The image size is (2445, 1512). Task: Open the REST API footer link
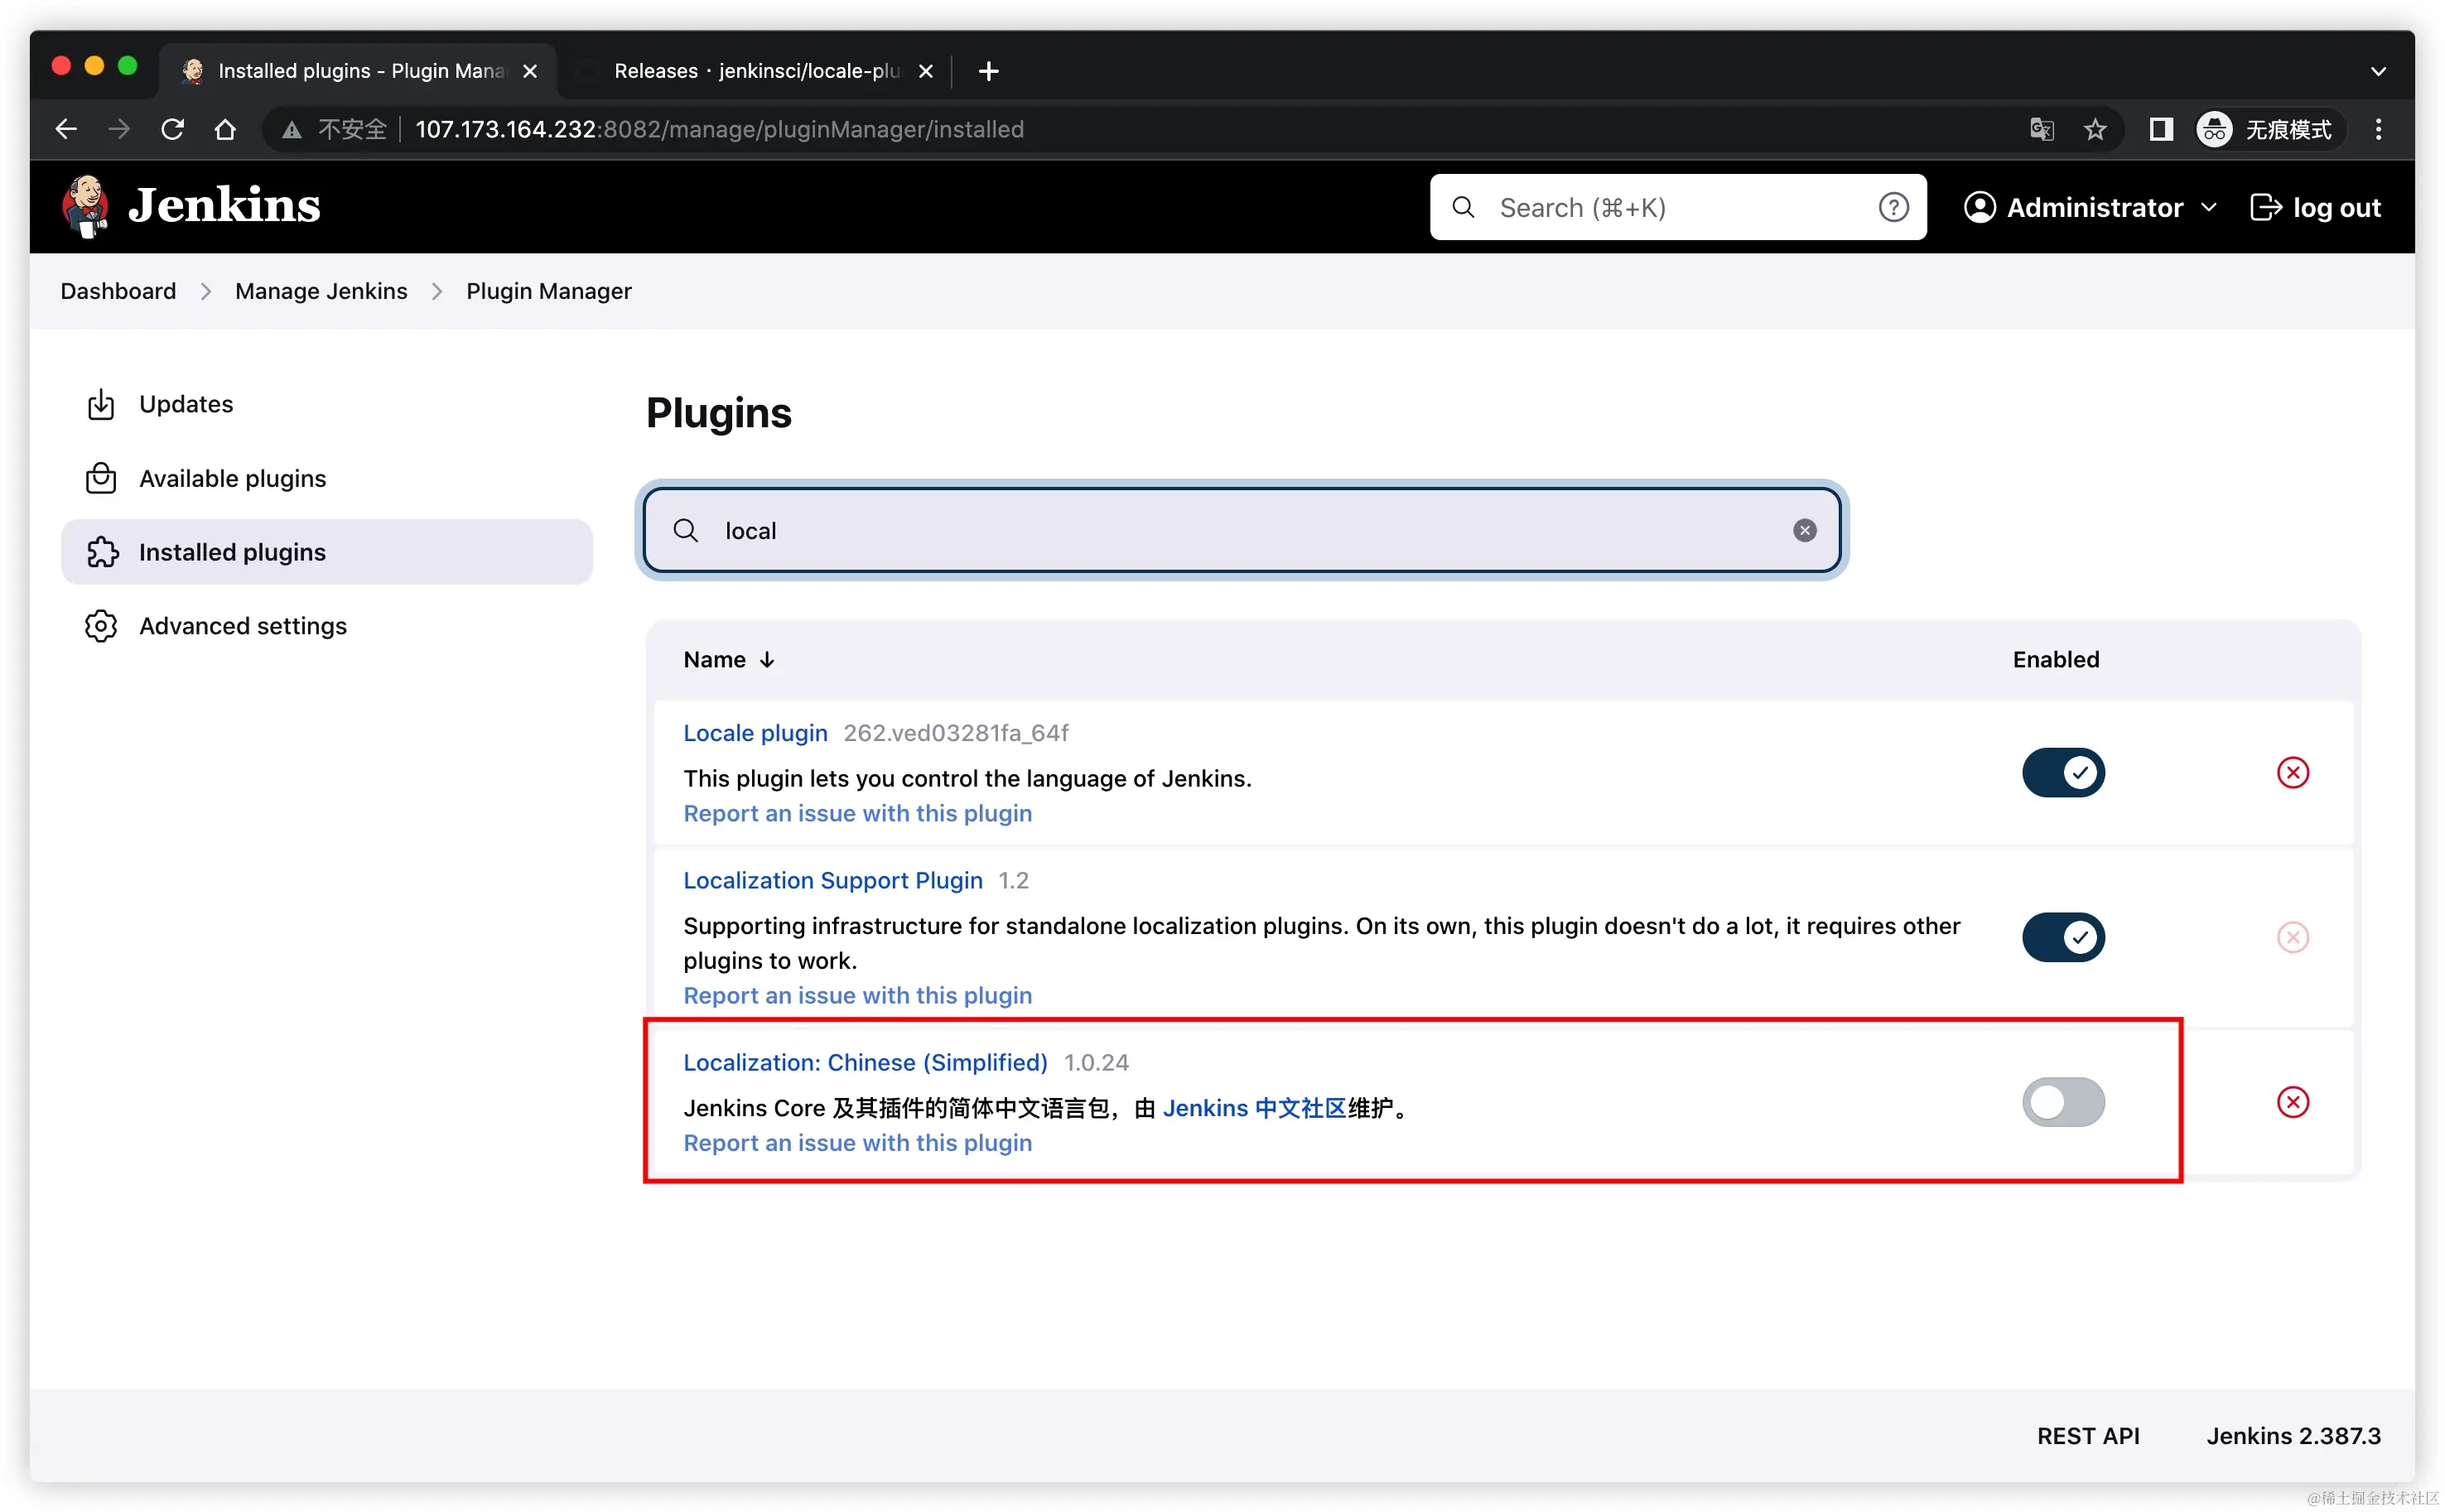click(x=2088, y=1436)
